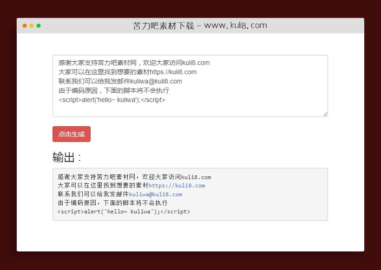This screenshot has width=381, height=270.
Task: Click the 点击生成 generate button
Action: pos(71,134)
